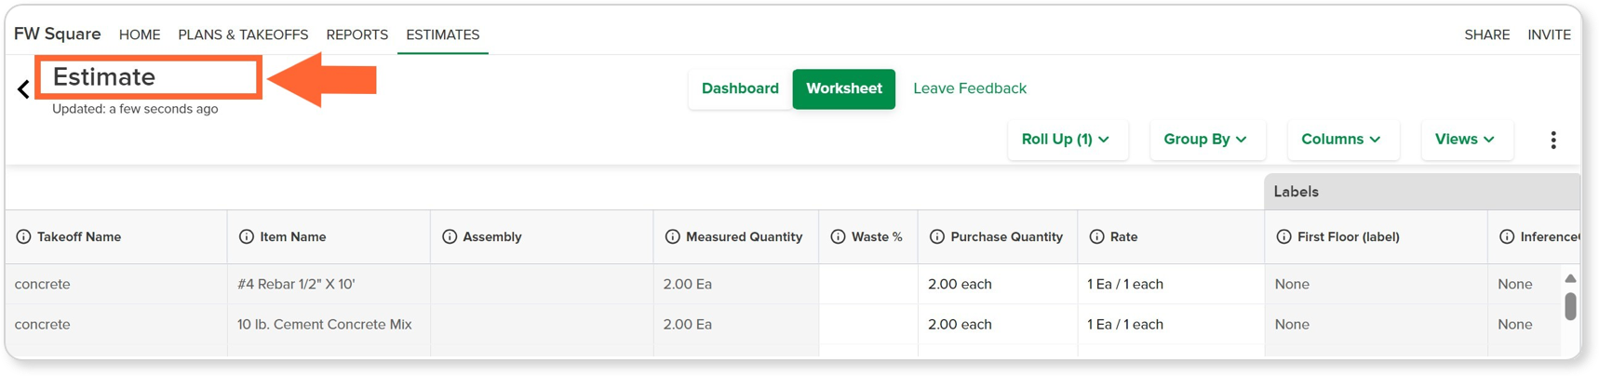
Task: Click the info icon next to Waste %
Action: click(838, 237)
